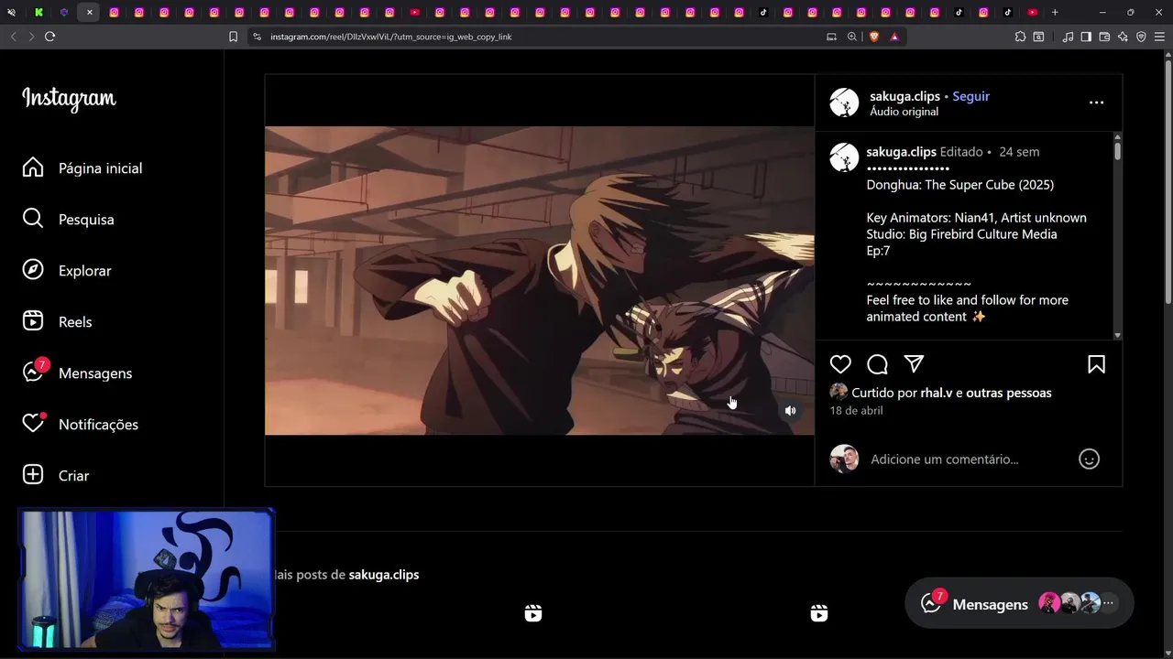Image resolution: width=1173 pixels, height=659 pixels.
Task: Toggle the browser sidebar panel
Action: point(1086,37)
